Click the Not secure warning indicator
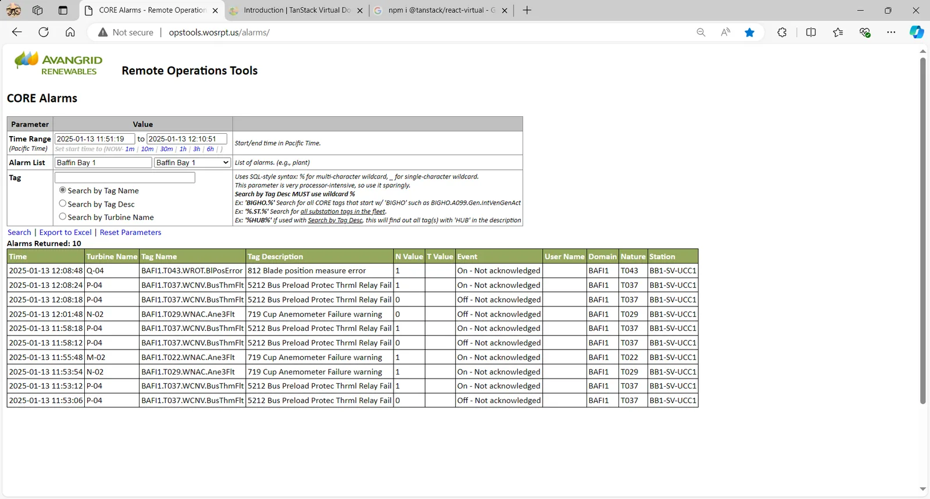The width and height of the screenshot is (930, 499). point(126,33)
